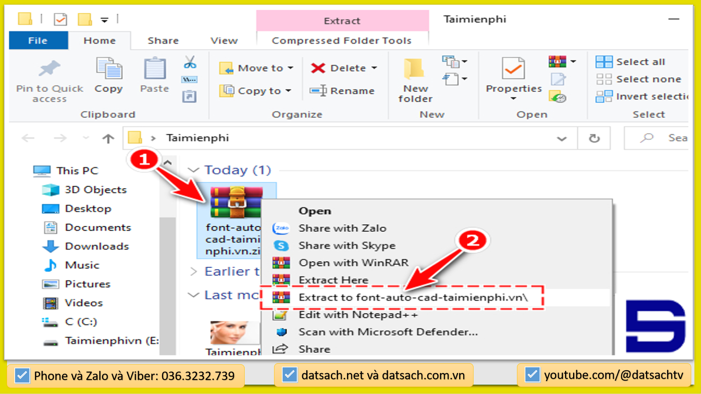This screenshot has height=394, width=701.
Task: Click the red Delete X icon
Action: [x=318, y=68]
